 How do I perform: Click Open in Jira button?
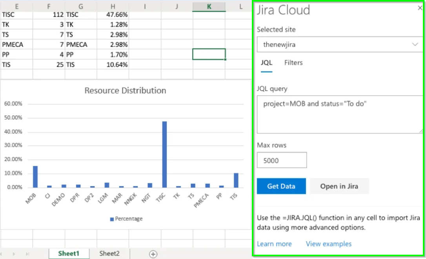point(339,186)
